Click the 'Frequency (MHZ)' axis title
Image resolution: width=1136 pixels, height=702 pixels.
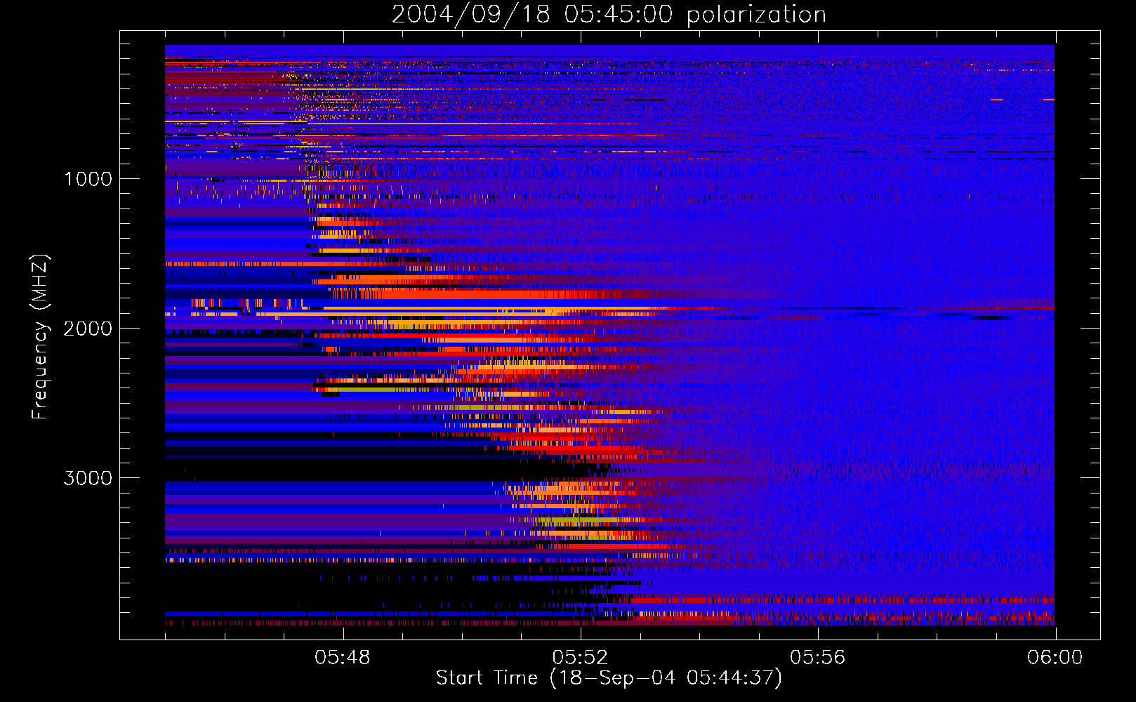click(40, 337)
